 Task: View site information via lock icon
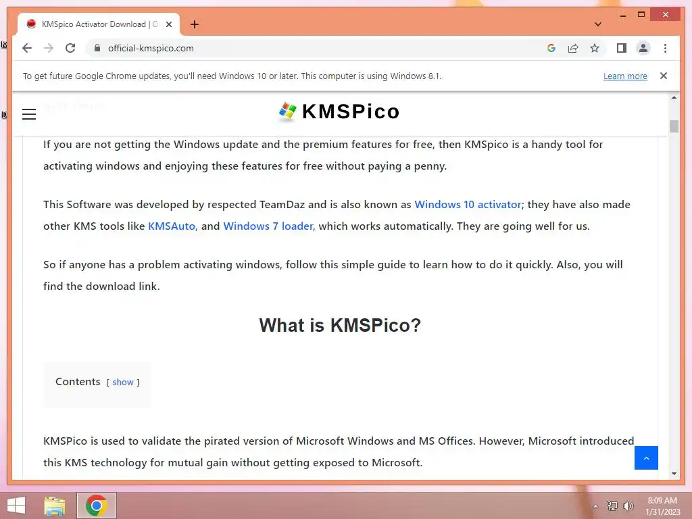[97, 48]
